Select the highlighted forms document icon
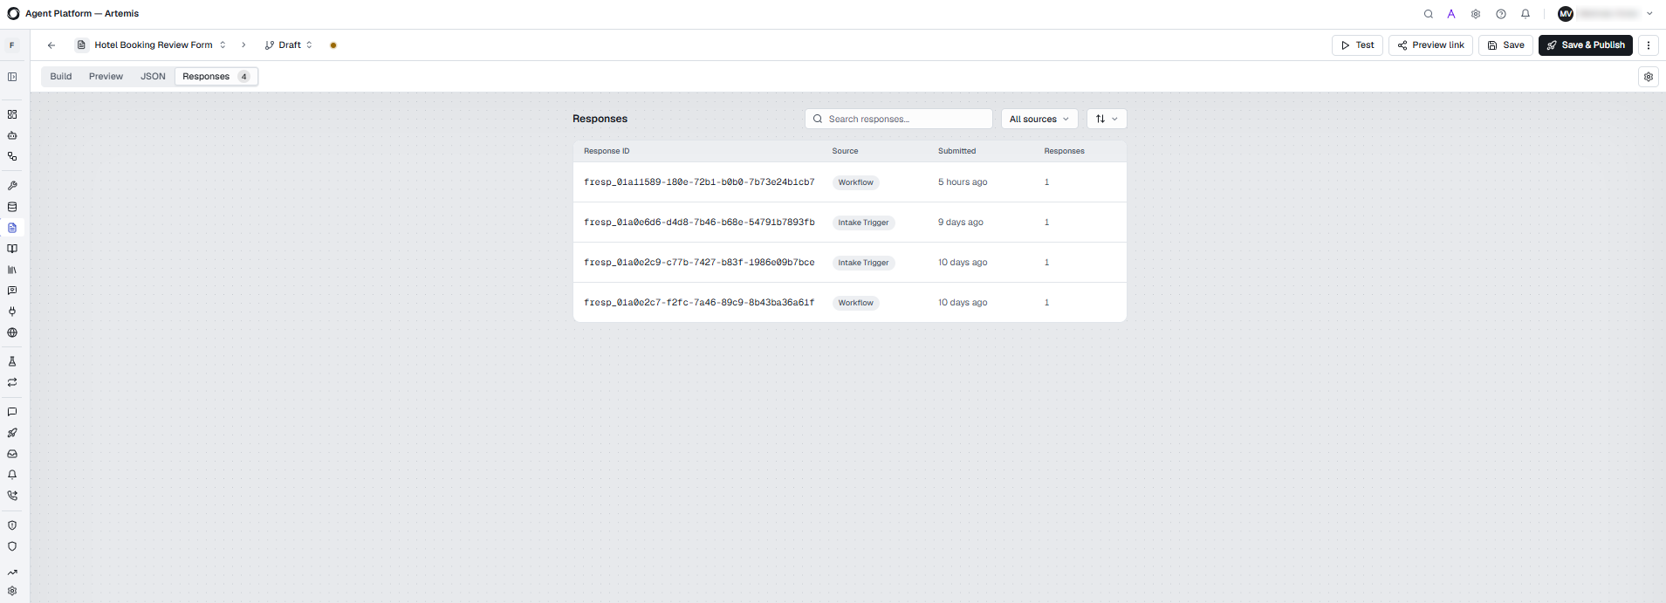The width and height of the screenshot is (1666, 603). [x=12, y=228]
